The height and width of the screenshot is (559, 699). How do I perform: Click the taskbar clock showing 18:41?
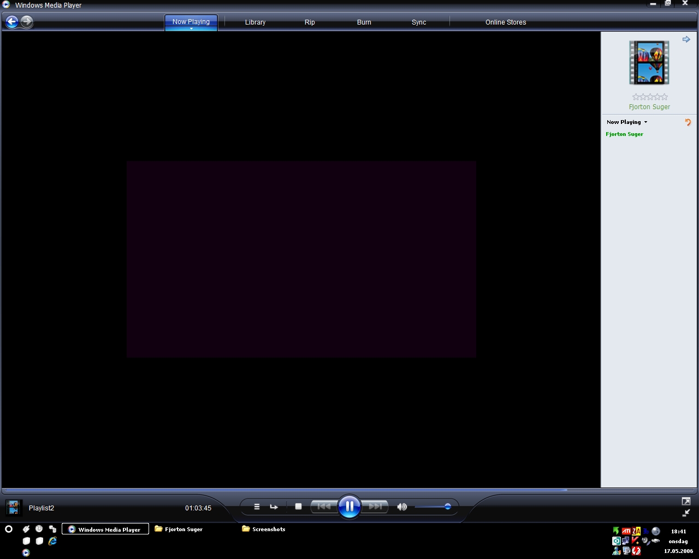[x=679, y=531]
